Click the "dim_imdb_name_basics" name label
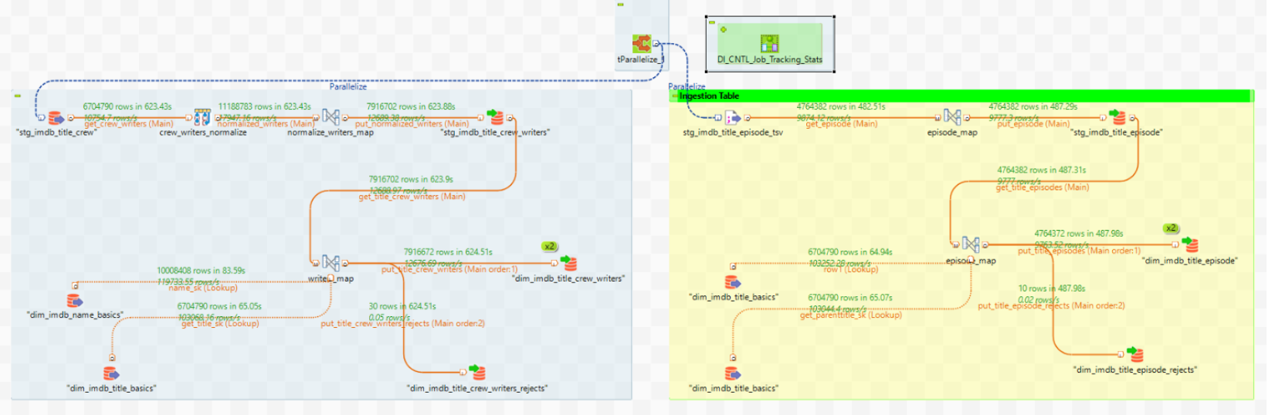Image resolution: width=1268 pixels, height=415 pixels. [x=75, y=315]
